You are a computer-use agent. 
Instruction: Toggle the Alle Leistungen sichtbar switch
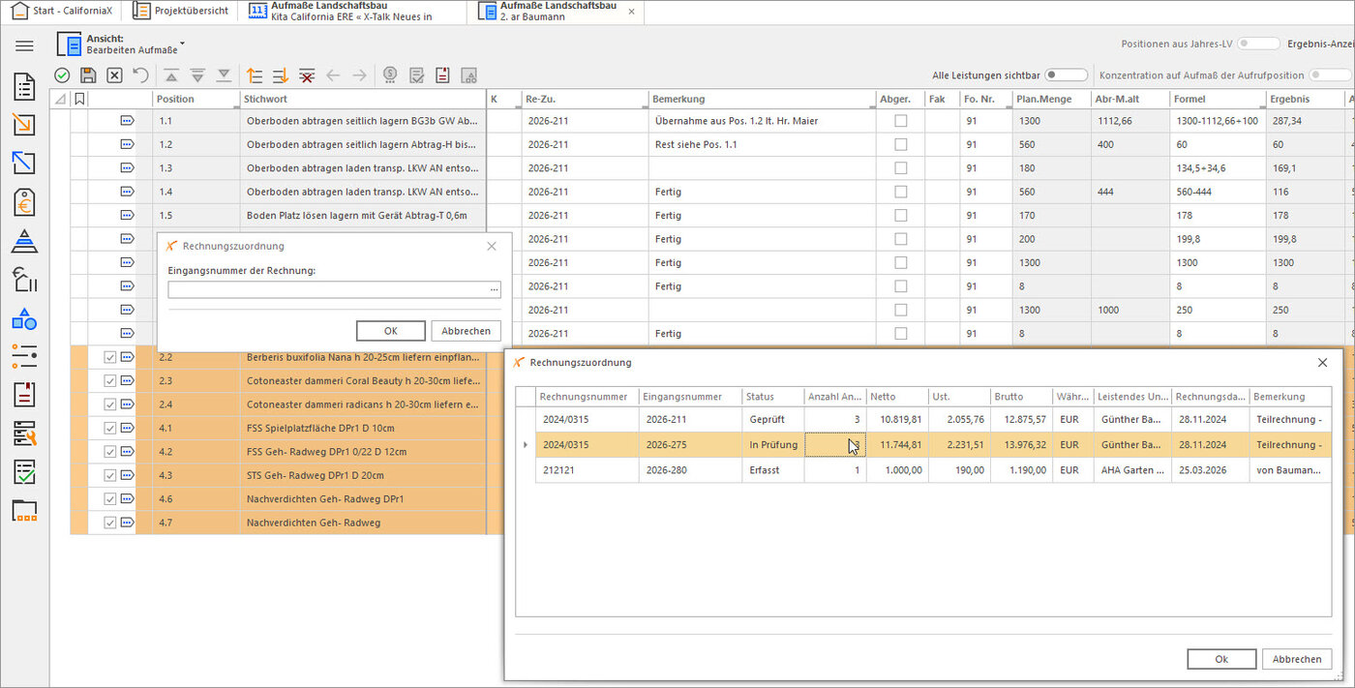(x=1066, y=75)
